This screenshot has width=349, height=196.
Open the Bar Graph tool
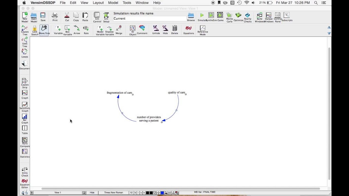[x=25, y=119]
